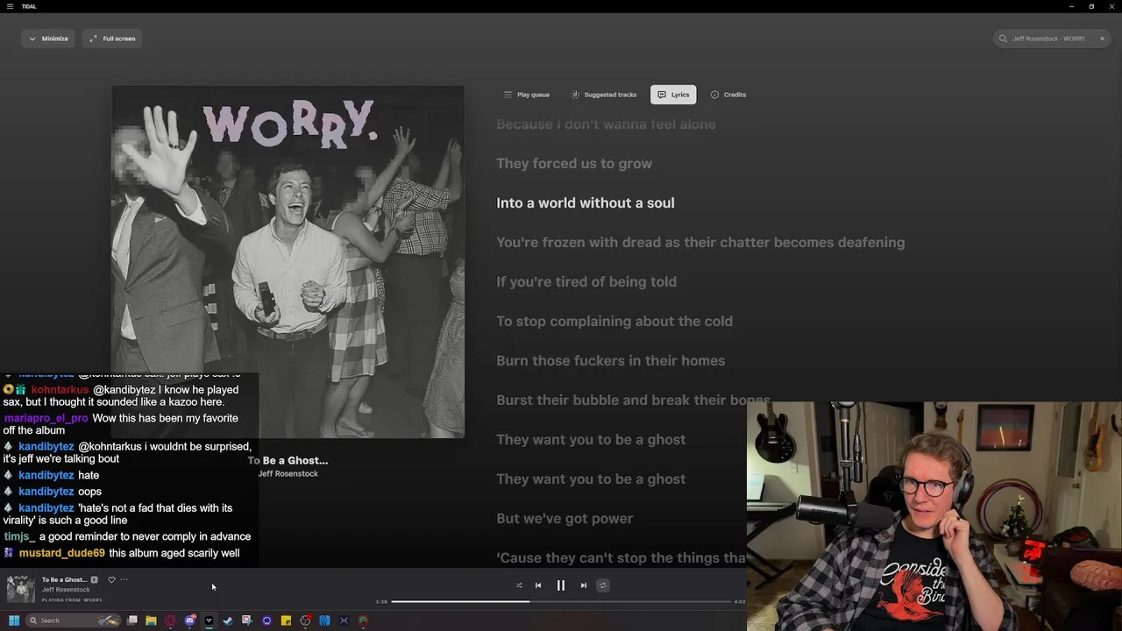Open track title in bottom player bar
1122x631 pixels.
(x=65, y=580)
